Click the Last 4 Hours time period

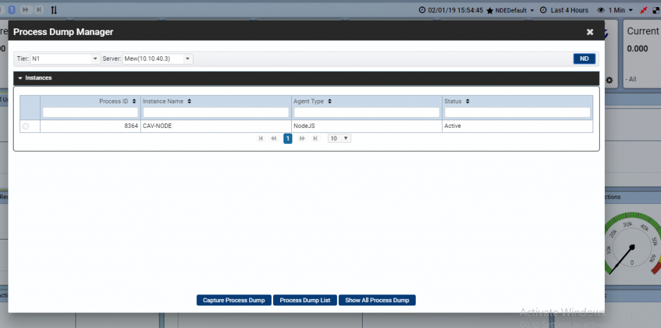(x=569, y=10)
